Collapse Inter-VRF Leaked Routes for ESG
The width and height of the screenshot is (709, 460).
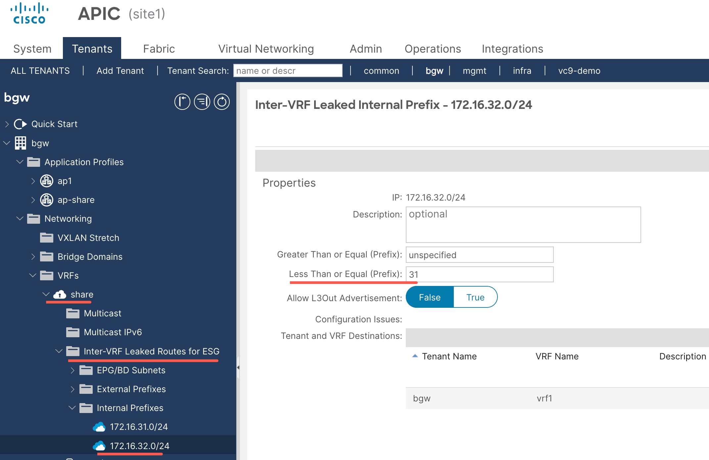(x=59, y=351)
